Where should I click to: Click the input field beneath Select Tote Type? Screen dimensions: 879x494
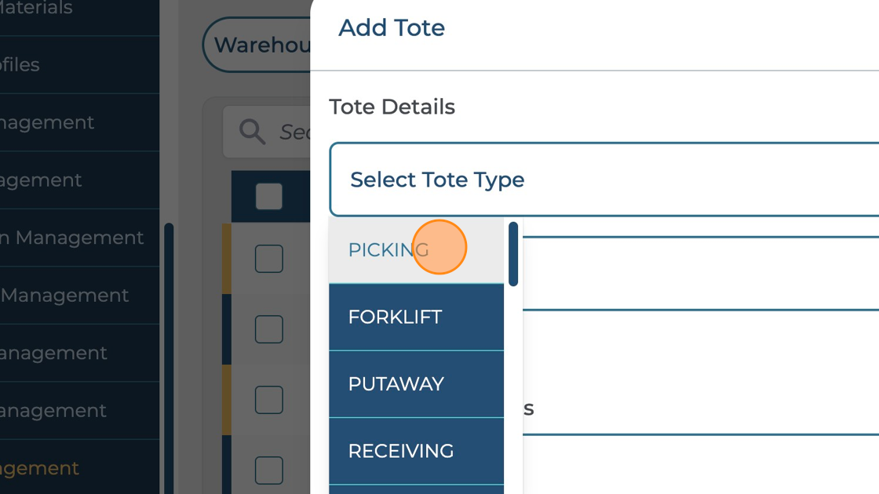pyautogui.click(x=698, y=274)
